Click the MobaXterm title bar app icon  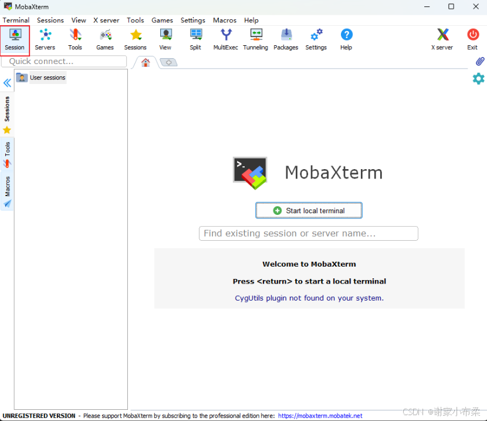(8, 6)
